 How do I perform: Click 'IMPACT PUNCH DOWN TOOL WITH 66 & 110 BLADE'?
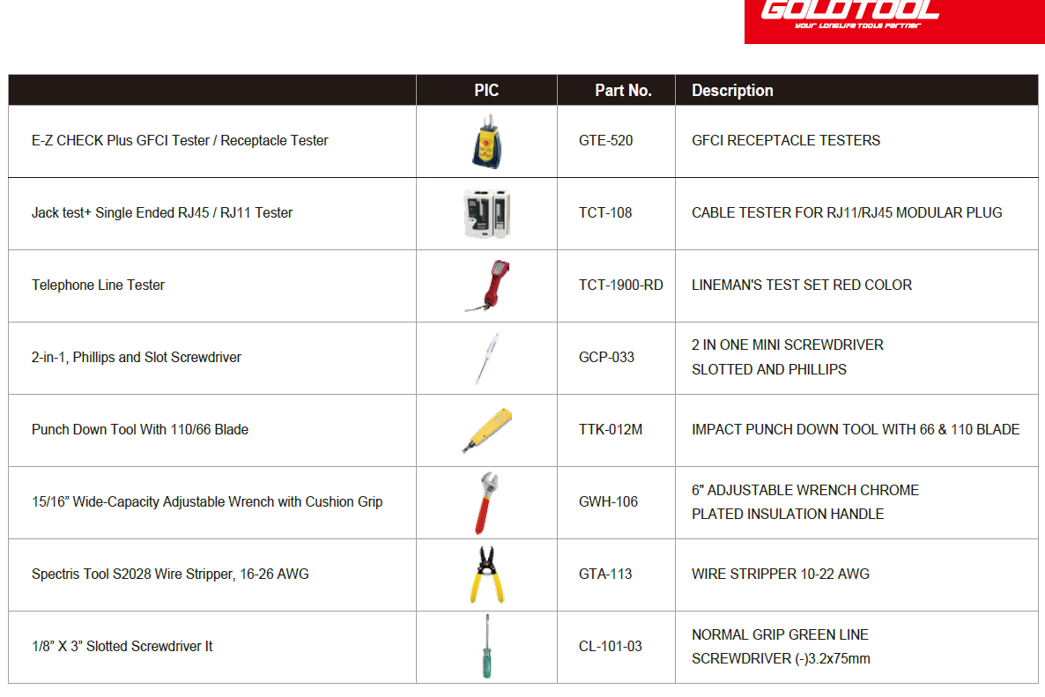(856, 430)
